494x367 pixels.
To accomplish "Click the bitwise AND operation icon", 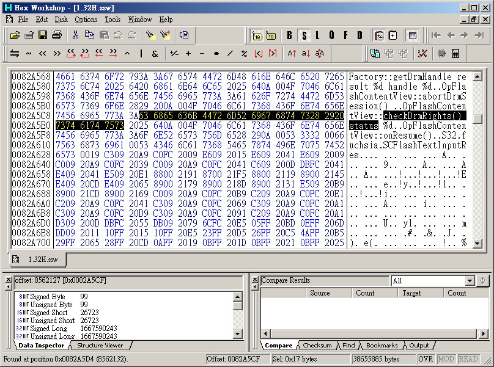I will click(x=155, y=53).
